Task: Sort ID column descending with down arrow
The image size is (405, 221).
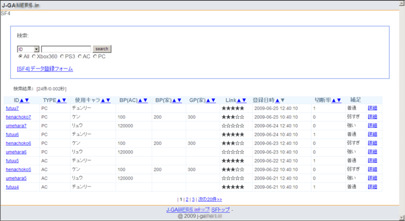Action: tap(27, 100)
